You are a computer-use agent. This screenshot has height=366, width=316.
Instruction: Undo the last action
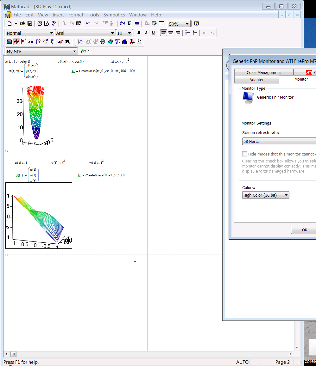88,24
